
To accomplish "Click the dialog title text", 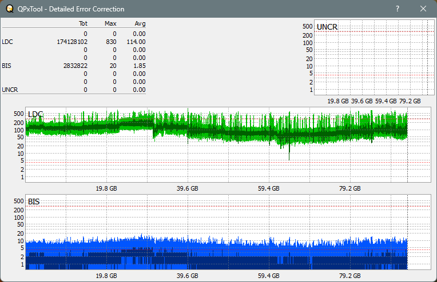I will [x=71, y=9].
